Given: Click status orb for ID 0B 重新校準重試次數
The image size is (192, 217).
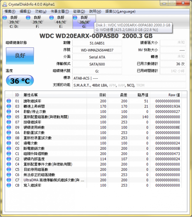Looking at the screenshot, I should (x=9, y=138).
